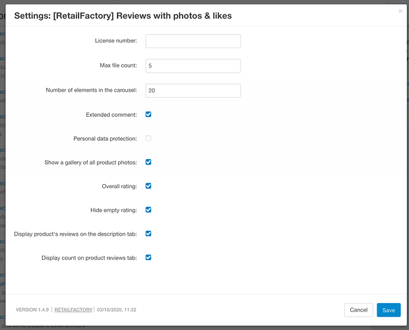Save the add-on settings
409x330 pixels.
point(389,310)
